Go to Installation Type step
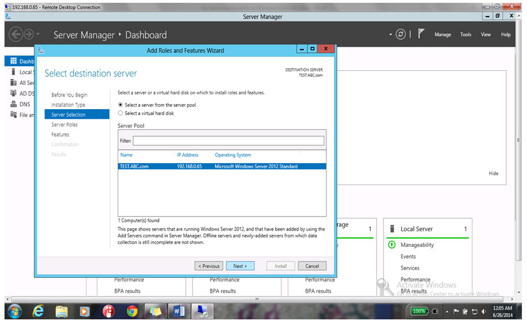This screenshot has width=527, height=325. pos(68,105)
